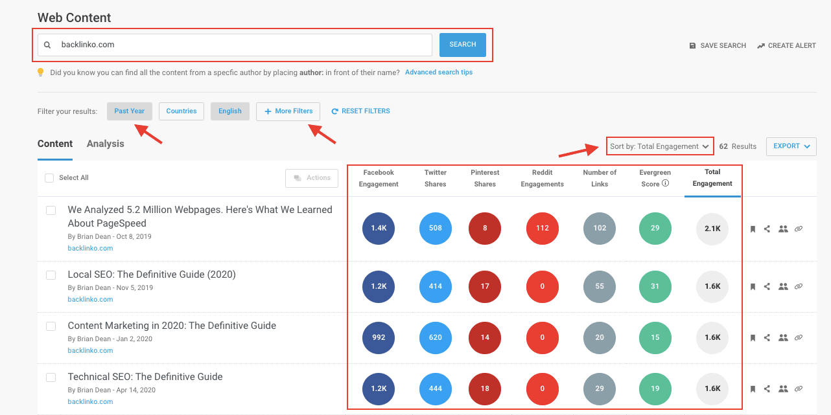The image size is (831, 415).
Task: Select the Content tab
Action: click(x=55, y=144)
